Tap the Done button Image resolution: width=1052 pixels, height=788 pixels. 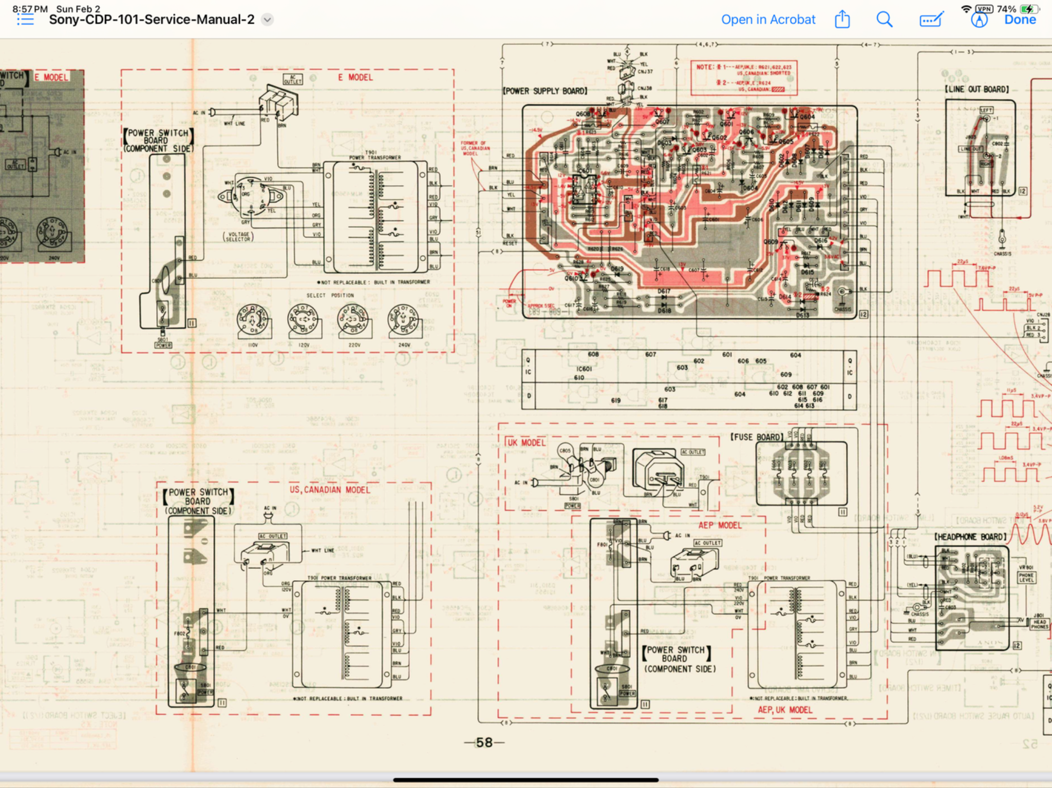pyautogui.click(x=1020, y=20)
